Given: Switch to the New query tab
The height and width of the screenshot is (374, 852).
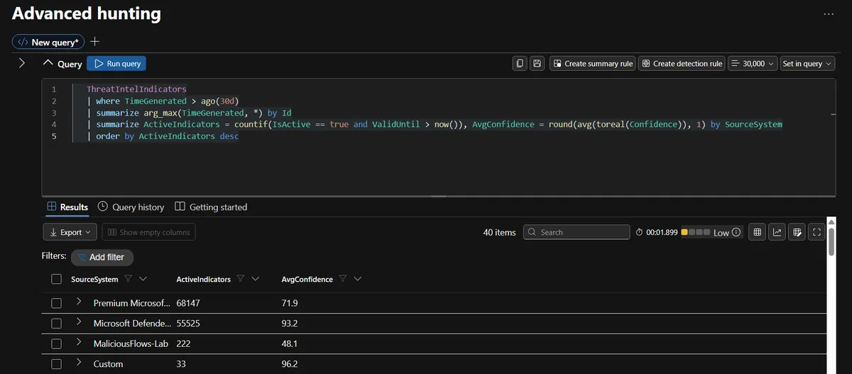Looking at the screenshot, I should pos(49,42).
